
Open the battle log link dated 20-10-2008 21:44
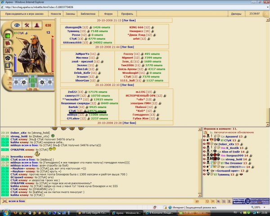(x=127, y=47)
